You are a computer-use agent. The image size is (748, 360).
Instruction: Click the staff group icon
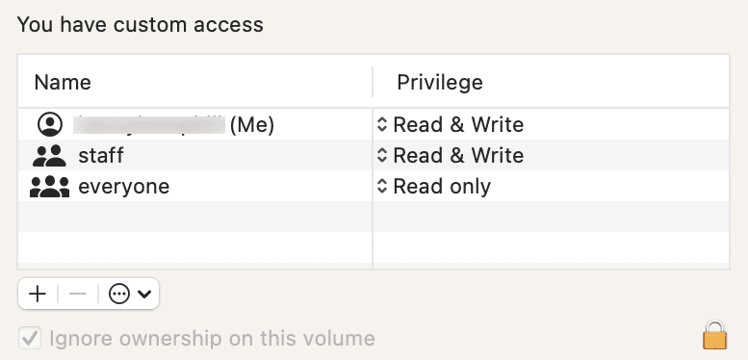tap(50, 155)
